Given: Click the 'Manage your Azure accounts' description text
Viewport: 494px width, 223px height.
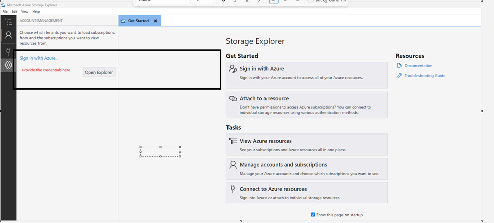Looking at the screenshot, I should [310, 174].
